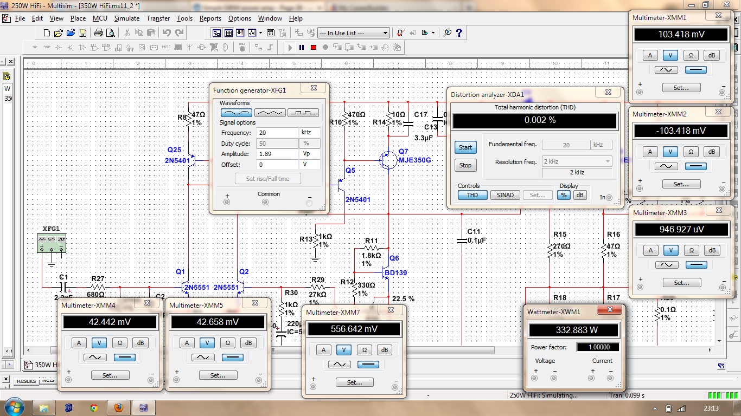Open Resolution freq. 2 kHz dropdown
This screenshot has height=416, width=741.
tap(577, 161)
